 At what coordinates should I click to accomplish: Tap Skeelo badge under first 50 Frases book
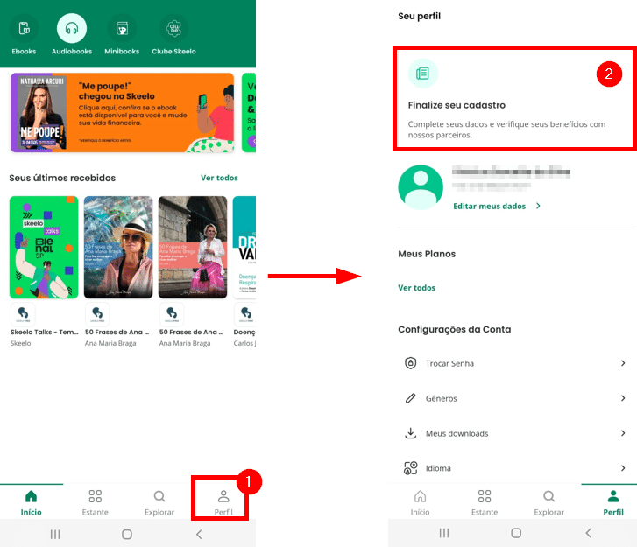[x=97, y=313]
